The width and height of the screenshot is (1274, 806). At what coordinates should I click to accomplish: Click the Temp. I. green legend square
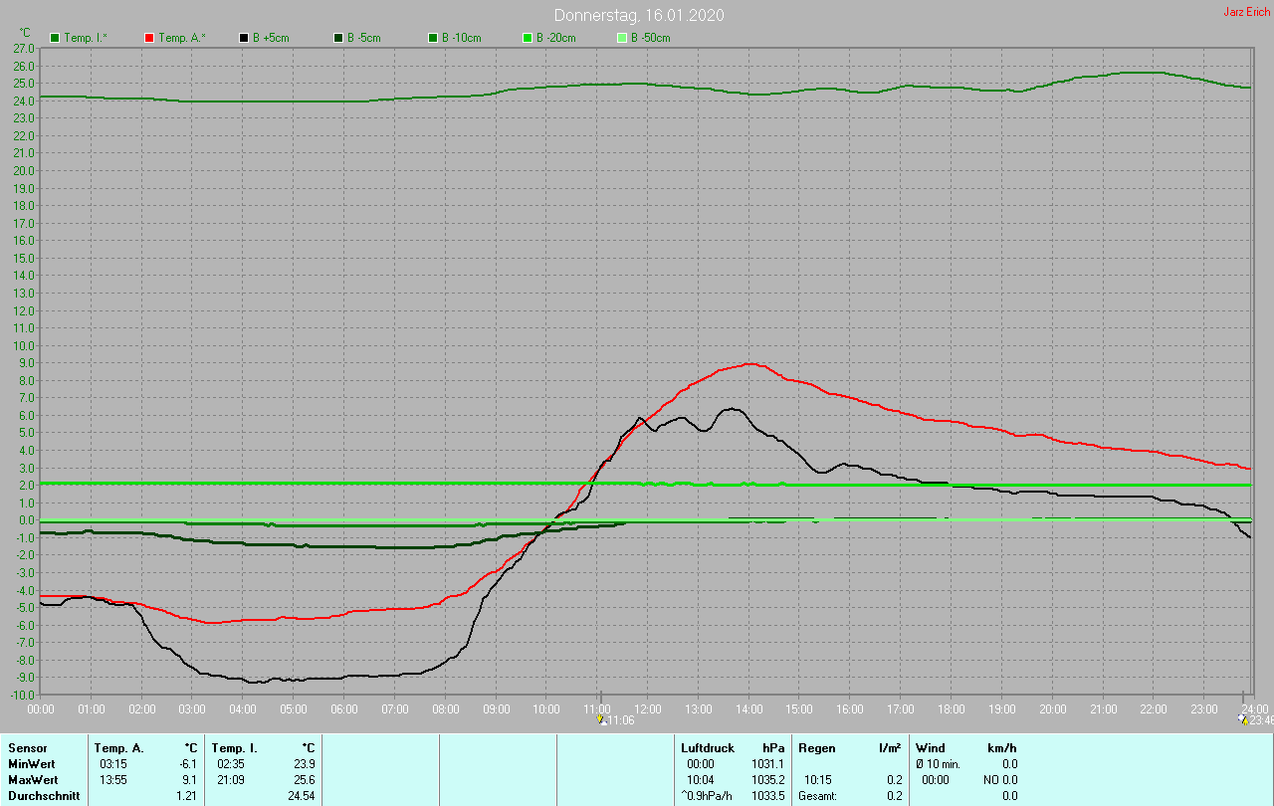55,38
